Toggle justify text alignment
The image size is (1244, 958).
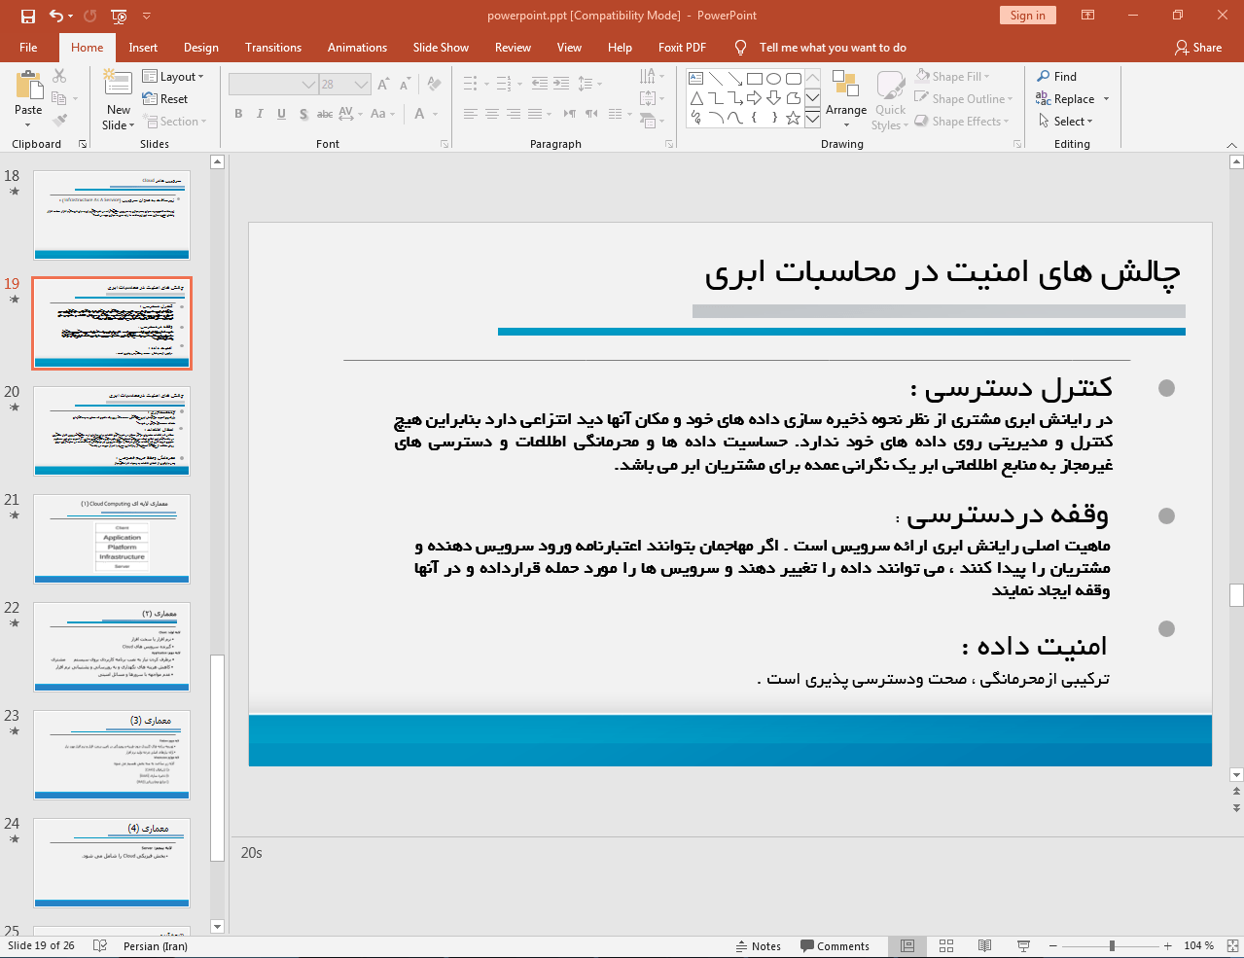(x=535, y=114)
